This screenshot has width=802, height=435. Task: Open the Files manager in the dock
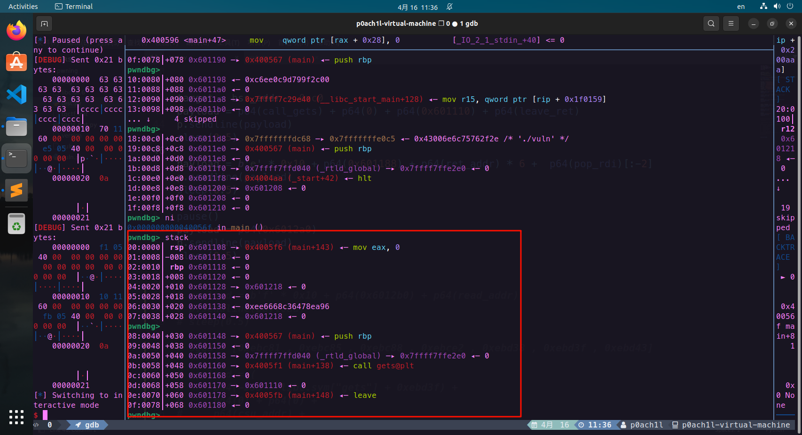[x=16, y=126]
